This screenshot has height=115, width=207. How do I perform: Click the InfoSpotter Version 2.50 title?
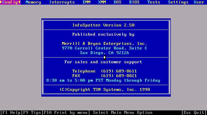[x=103, y=25]
